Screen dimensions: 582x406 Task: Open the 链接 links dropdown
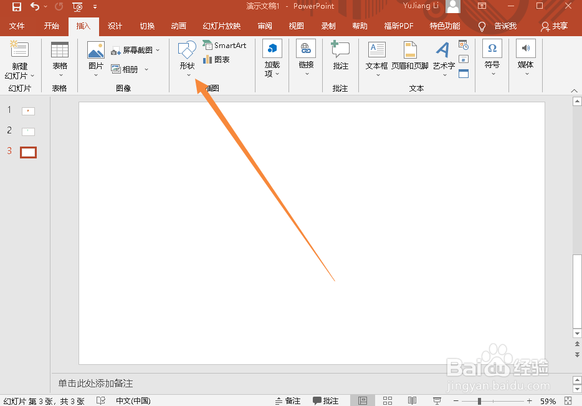click(306, 57)
